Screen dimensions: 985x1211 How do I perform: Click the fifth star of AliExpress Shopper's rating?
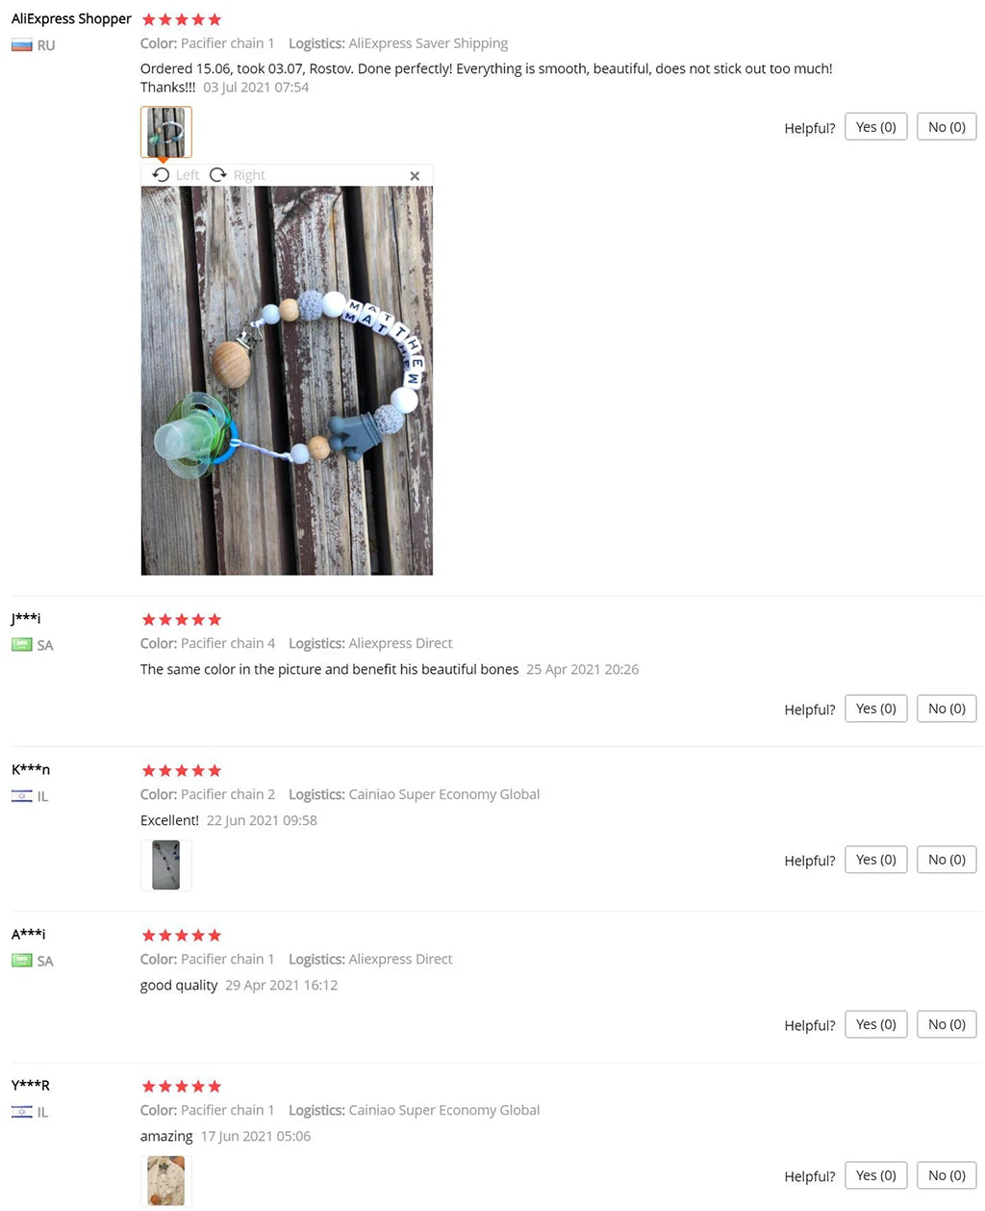pyautogui.click(x=214, y=18)
